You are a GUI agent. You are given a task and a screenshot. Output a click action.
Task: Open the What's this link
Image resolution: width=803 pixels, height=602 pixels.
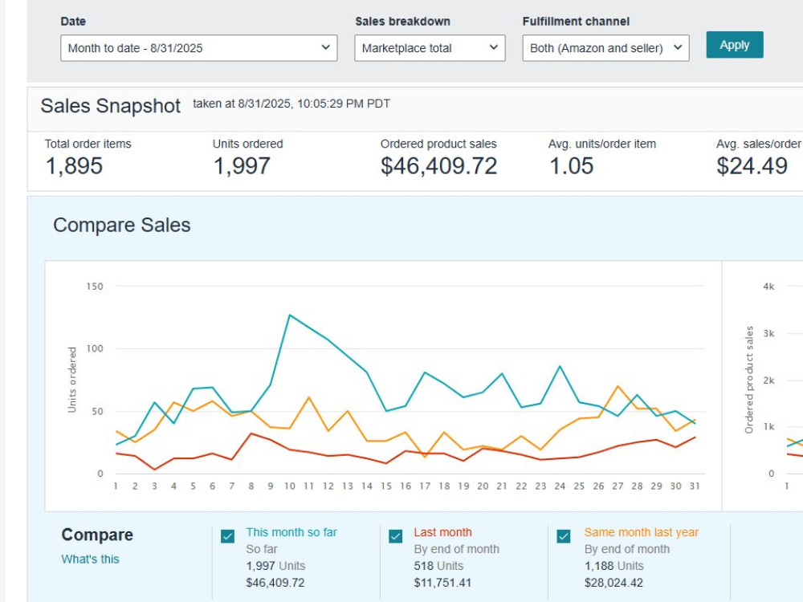[90, 559]
